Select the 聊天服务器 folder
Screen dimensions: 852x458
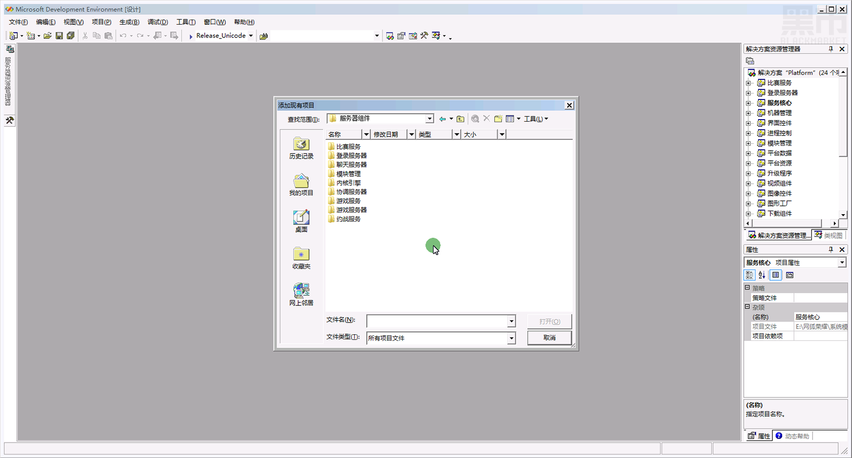pos(347,165)
